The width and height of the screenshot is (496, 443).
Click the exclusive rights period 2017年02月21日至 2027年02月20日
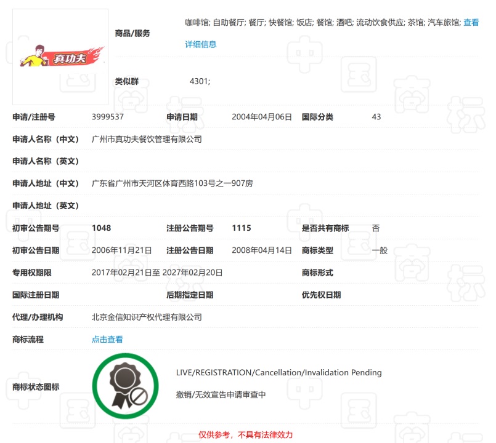(x=157, y=273)
